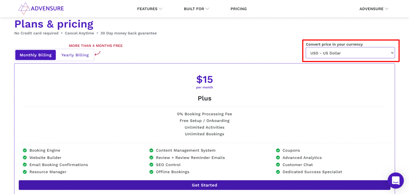This screenshot has width=409, height=194.
Task: Click the $15 per month price
Action: pos(204,79)
